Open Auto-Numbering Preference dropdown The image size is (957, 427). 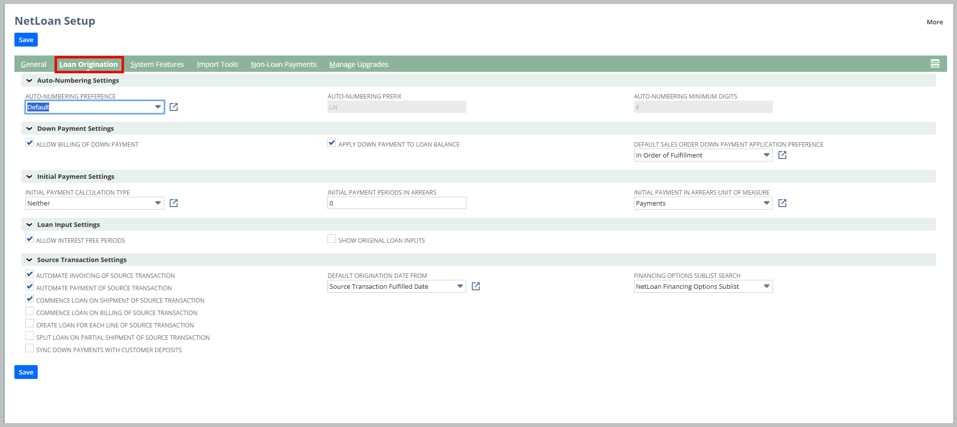(x=158, y=107)
